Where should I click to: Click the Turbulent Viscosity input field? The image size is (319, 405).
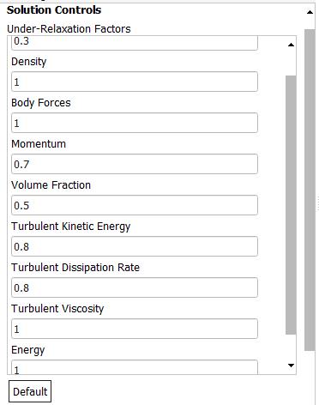coord(135,329)
